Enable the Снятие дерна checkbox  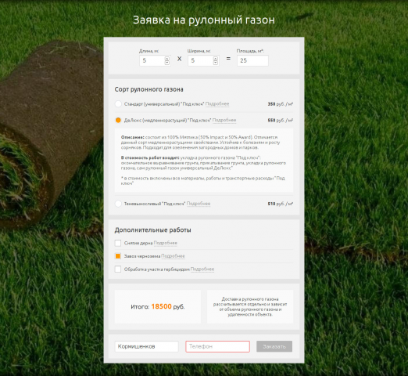point(118,243)
